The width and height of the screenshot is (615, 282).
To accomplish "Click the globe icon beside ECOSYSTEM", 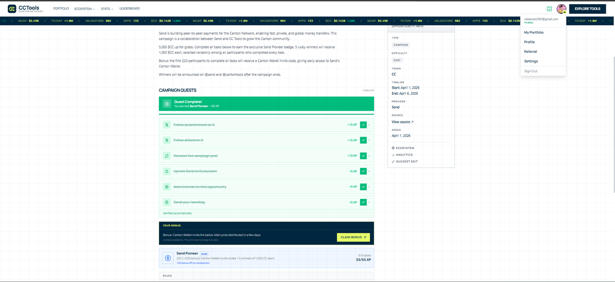I will 393,148.
